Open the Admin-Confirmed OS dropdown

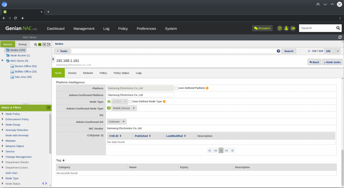117,122
